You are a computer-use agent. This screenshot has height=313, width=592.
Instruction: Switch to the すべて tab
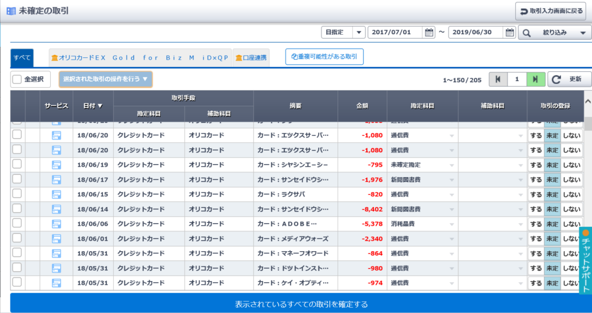[x=22, y=58]
